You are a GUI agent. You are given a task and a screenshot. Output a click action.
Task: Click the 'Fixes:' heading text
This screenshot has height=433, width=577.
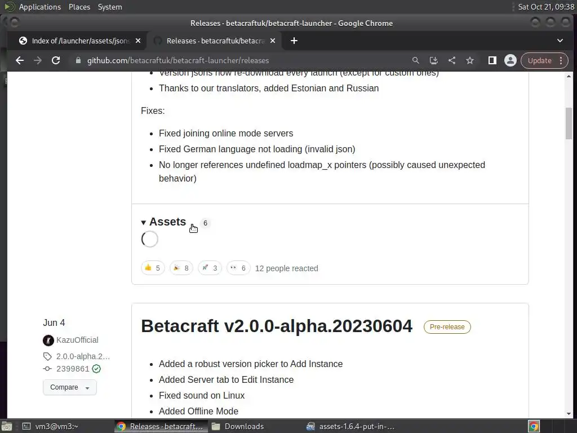click(x=153, y=111)
